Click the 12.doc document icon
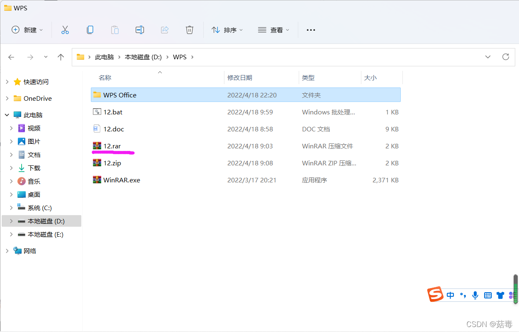The width and height of the screenshot is (519, 332). (97, 129)
